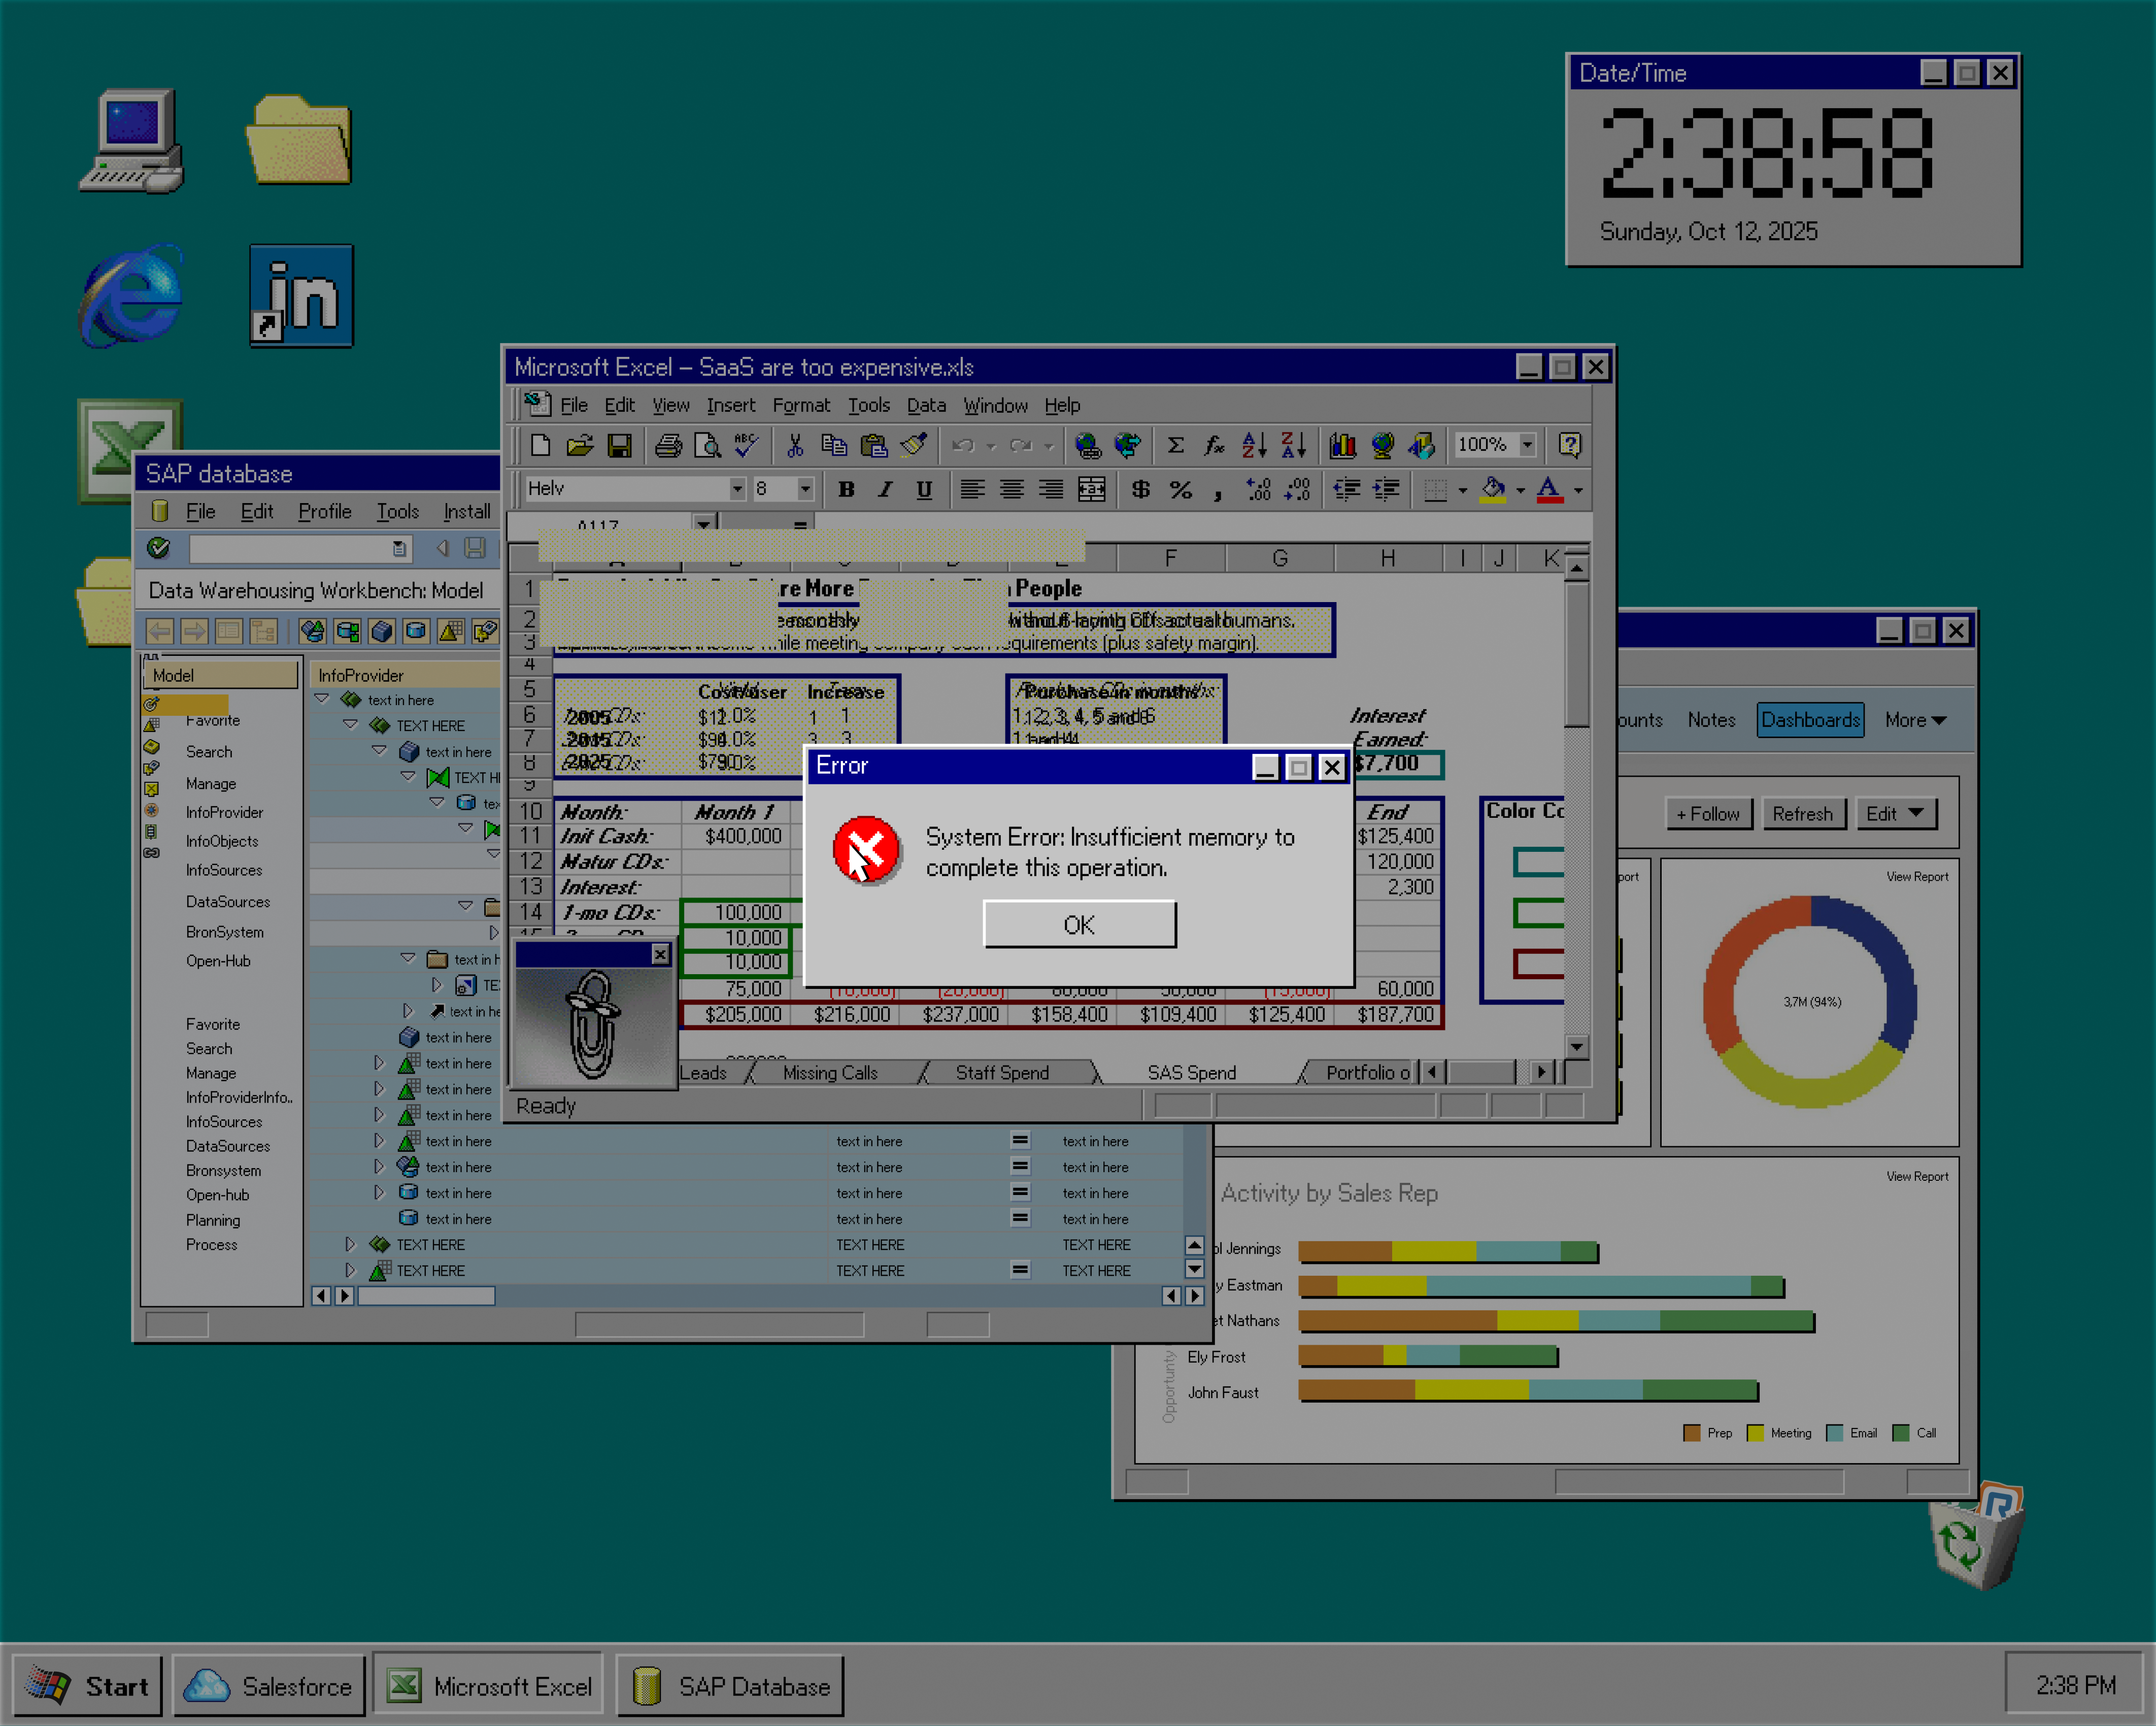Click the blue cube icon in SAP toolbar

381,631
